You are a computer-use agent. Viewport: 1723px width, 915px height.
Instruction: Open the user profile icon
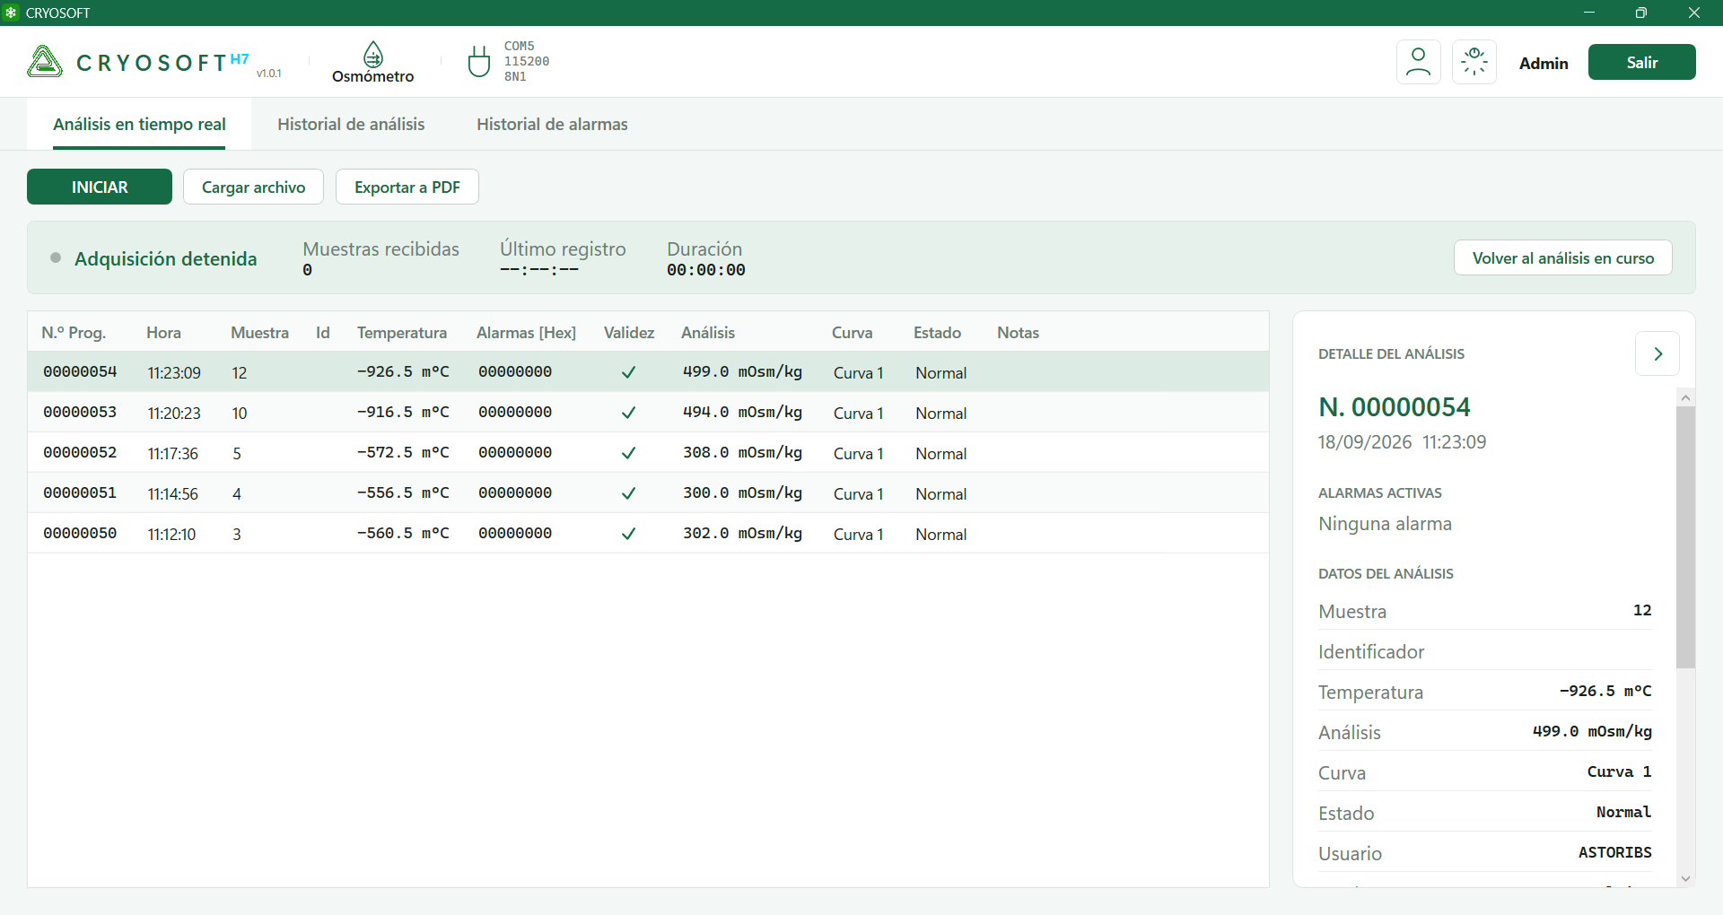point(1419,62)
